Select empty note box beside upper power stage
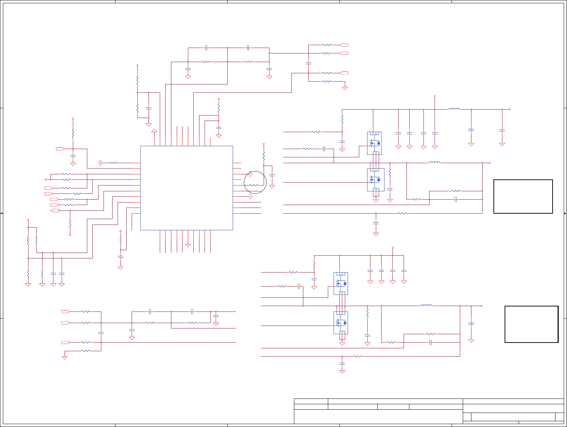 pyautogui.click(x=523, y=196)
